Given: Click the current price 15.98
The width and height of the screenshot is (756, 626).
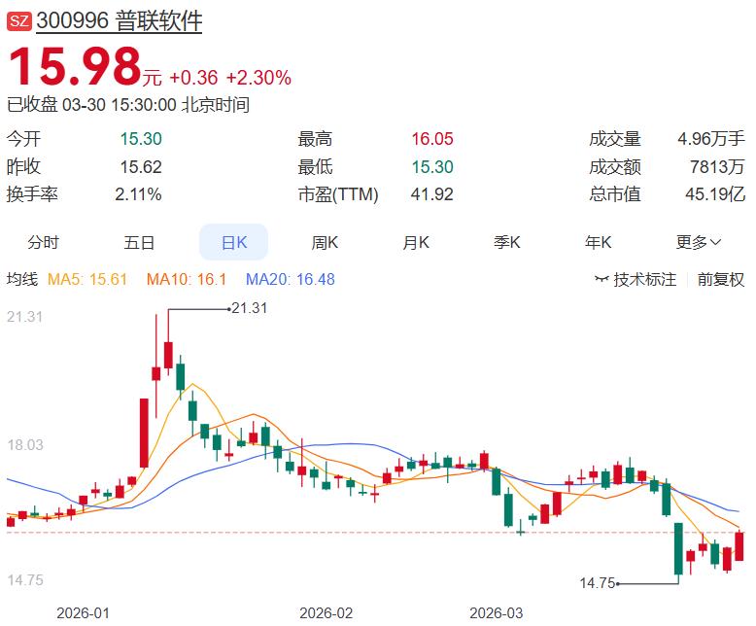Looking at the screenshot, I should point(75,66).
